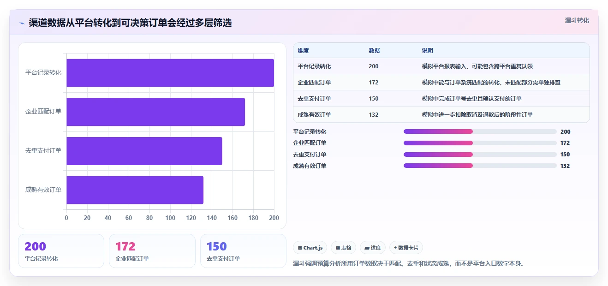Click the description starting 模拟中能与订单系统匹配
This screenshot has height=286, width=608.
[x=491, y=83]
